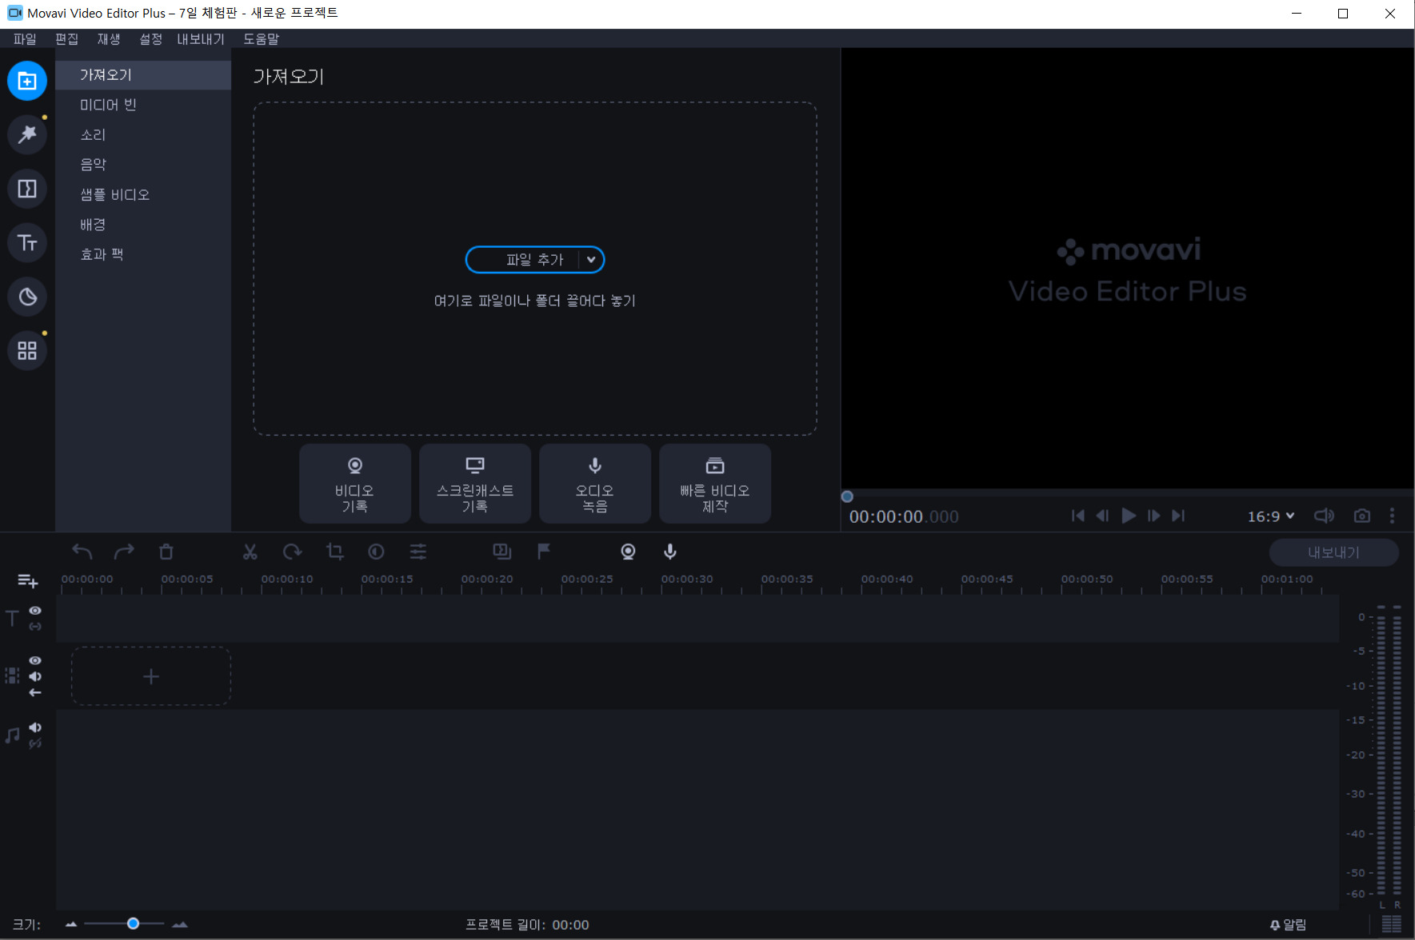Screen dimensions: 1415x940
Task: Open the Transitions sidebar icon
Action: coord(27,189)
